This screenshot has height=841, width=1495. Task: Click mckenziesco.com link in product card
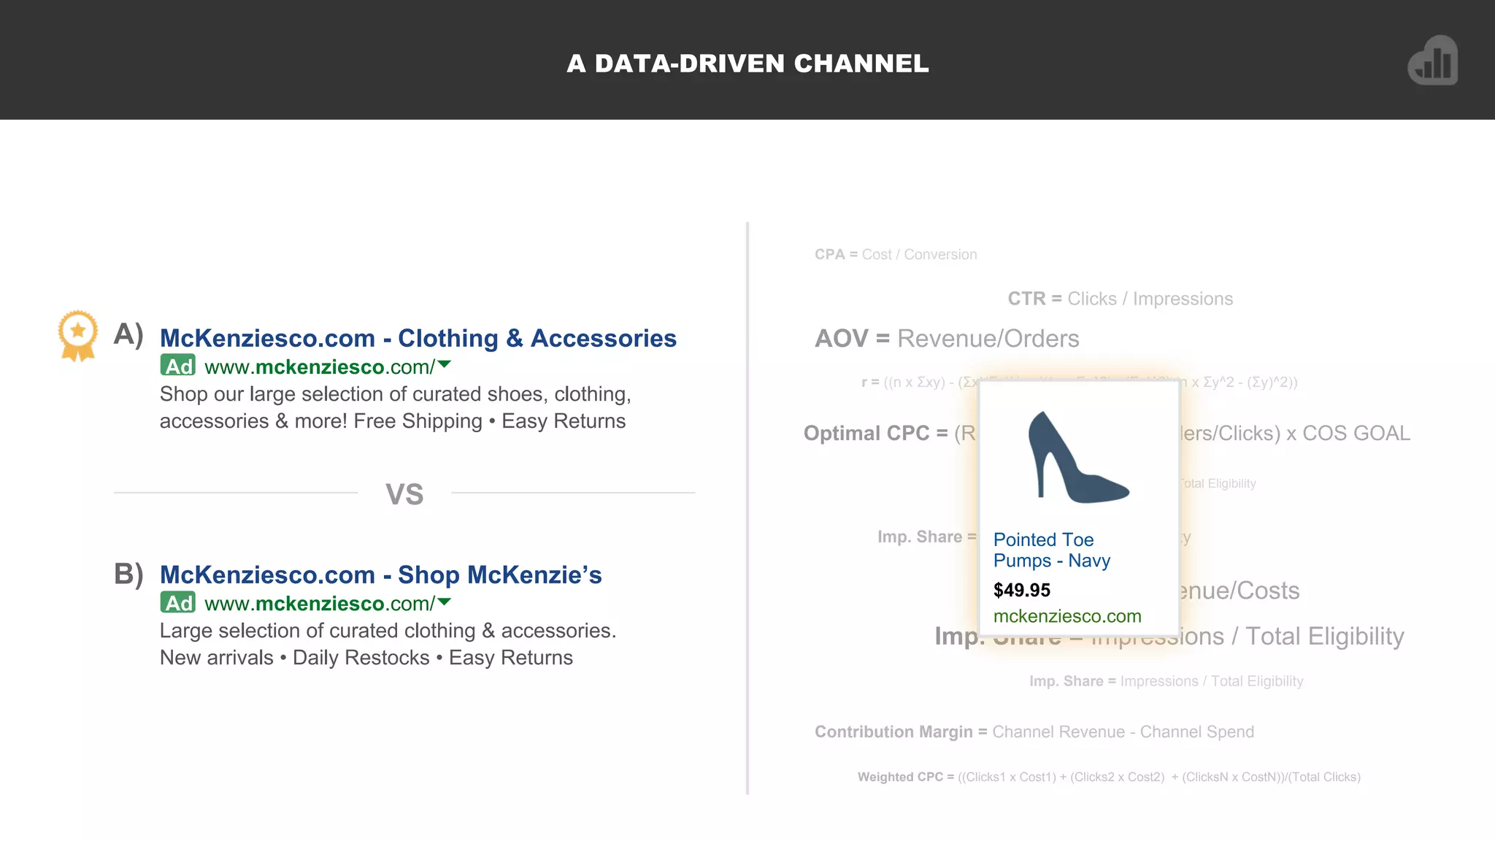(x=1067, y=616)
